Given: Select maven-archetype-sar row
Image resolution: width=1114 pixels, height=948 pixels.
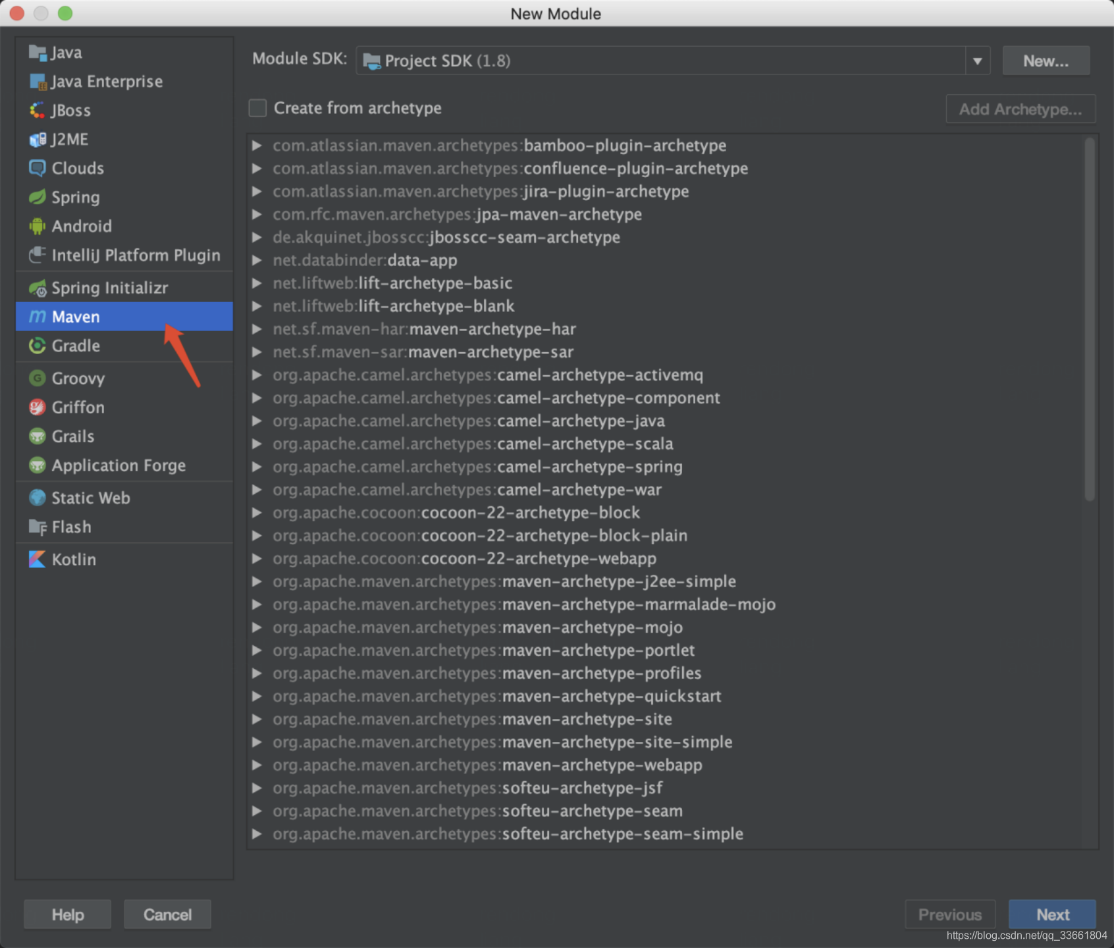Looking at the screenshot, I should coord(666,352).
